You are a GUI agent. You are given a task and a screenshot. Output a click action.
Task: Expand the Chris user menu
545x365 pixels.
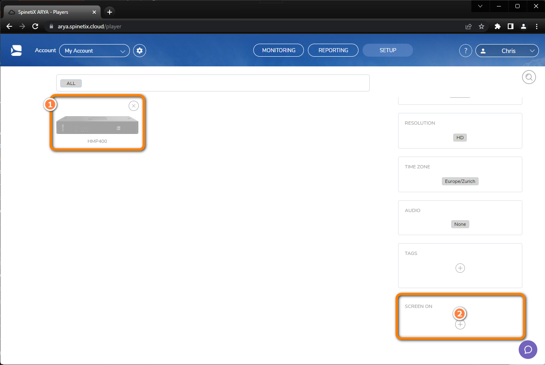pos(507,51)
